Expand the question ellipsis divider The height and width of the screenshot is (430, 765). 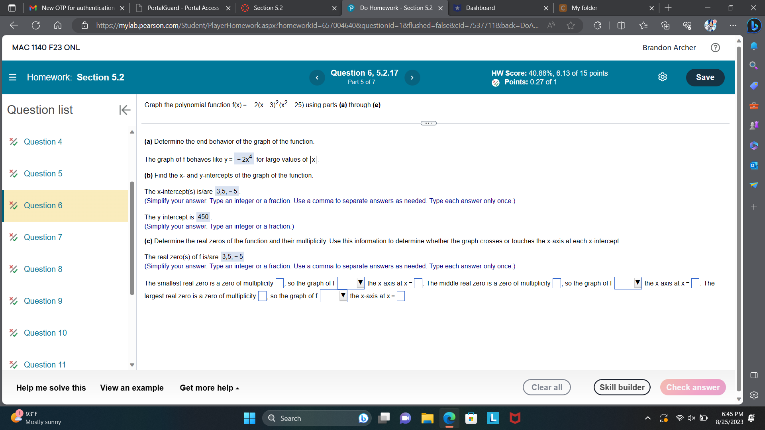click(x=428, y=123)
